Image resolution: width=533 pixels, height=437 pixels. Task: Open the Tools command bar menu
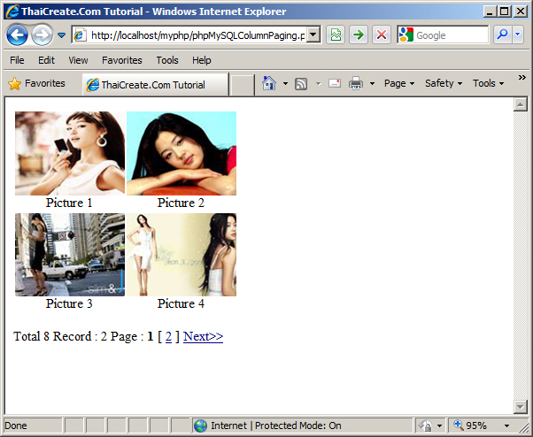point(488,83)
